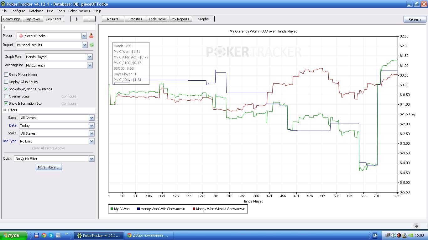Launch Skype from the quick launch bar
Viewport: 428px width, 240px height.
point(51,235)
